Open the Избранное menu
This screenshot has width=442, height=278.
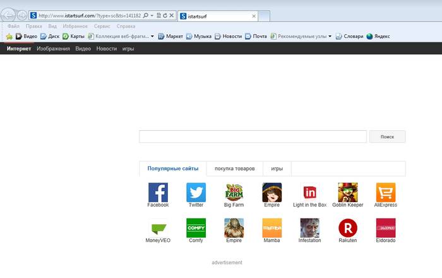point(75,27)
